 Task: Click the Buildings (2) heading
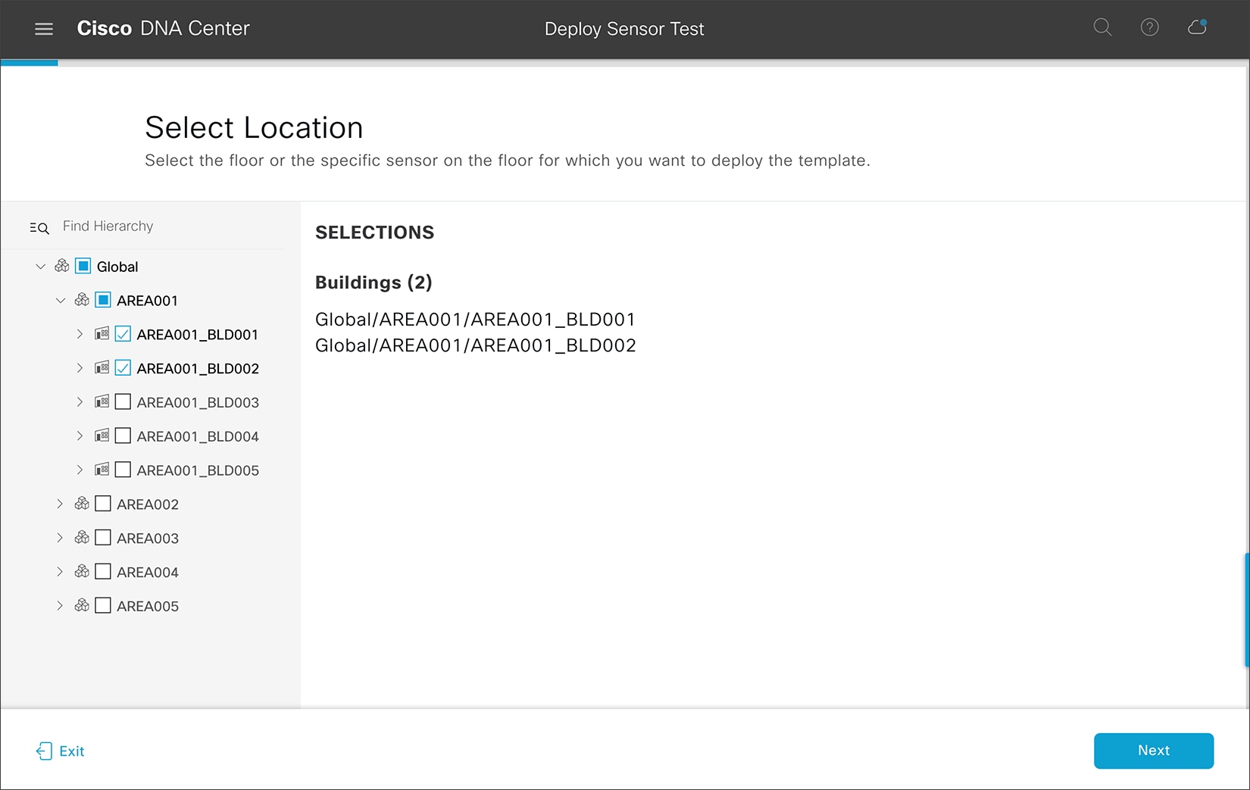373,283
